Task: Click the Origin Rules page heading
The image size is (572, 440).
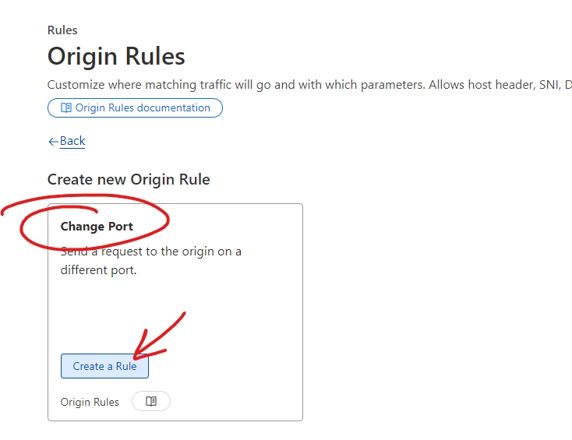Action: [116, 56]
